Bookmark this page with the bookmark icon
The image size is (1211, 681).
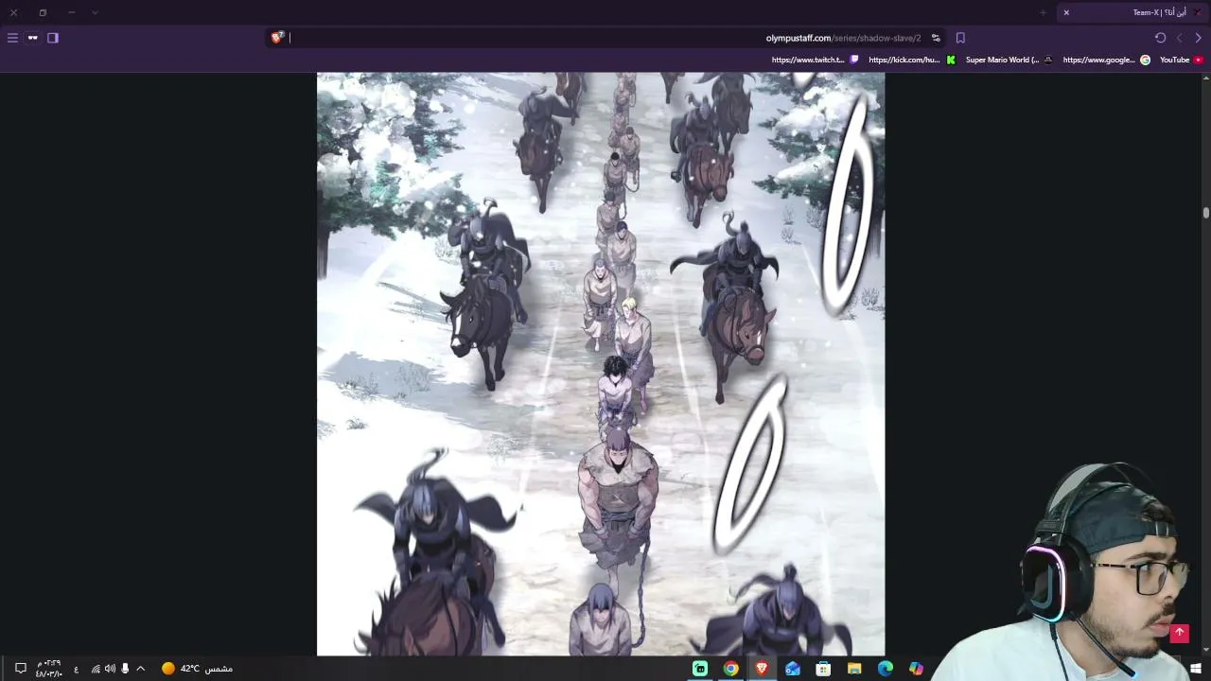coord(960,38)
